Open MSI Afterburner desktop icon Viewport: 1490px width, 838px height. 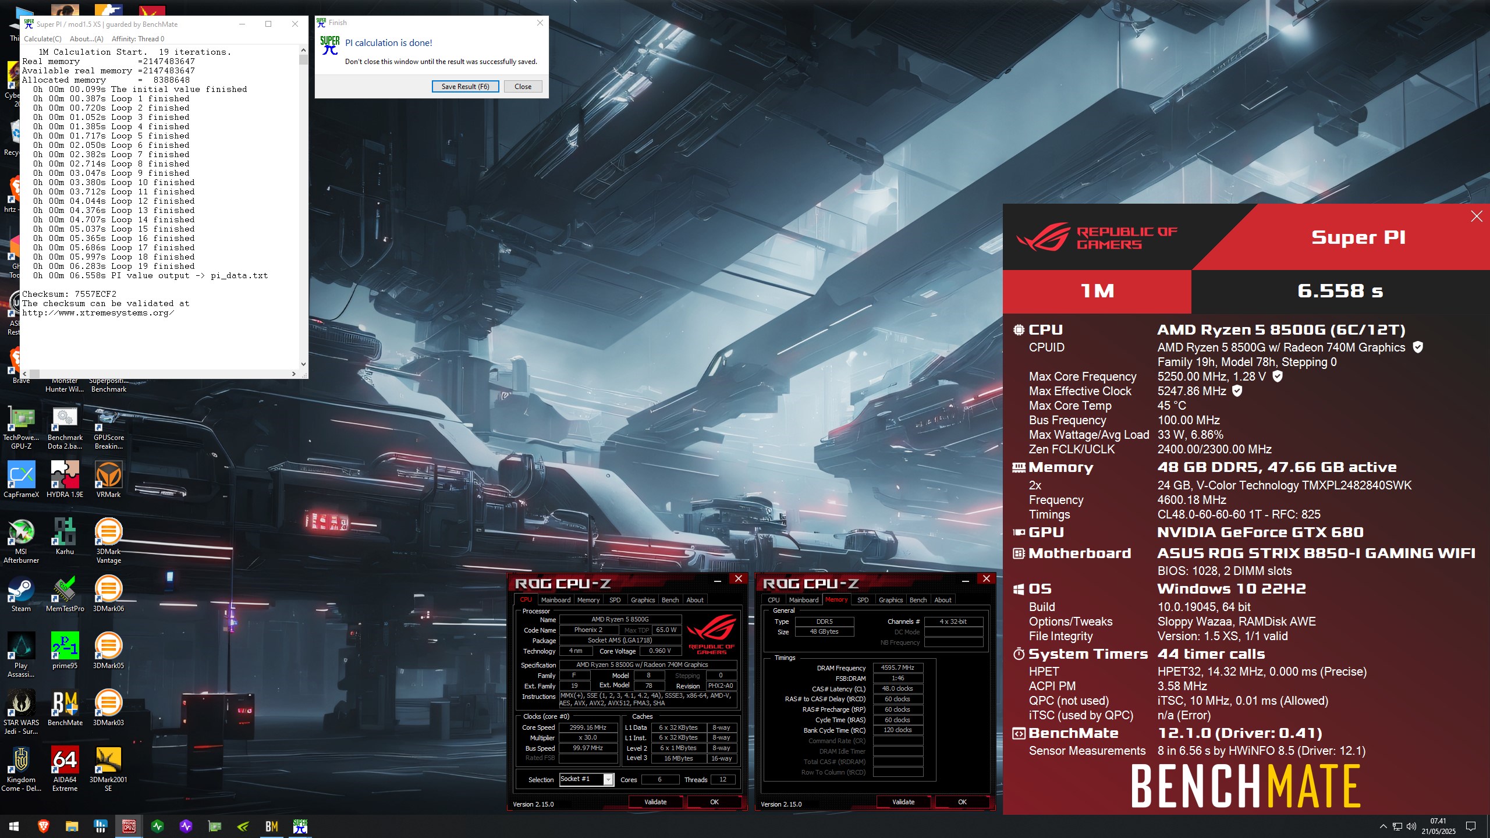[x=22, y=541]
